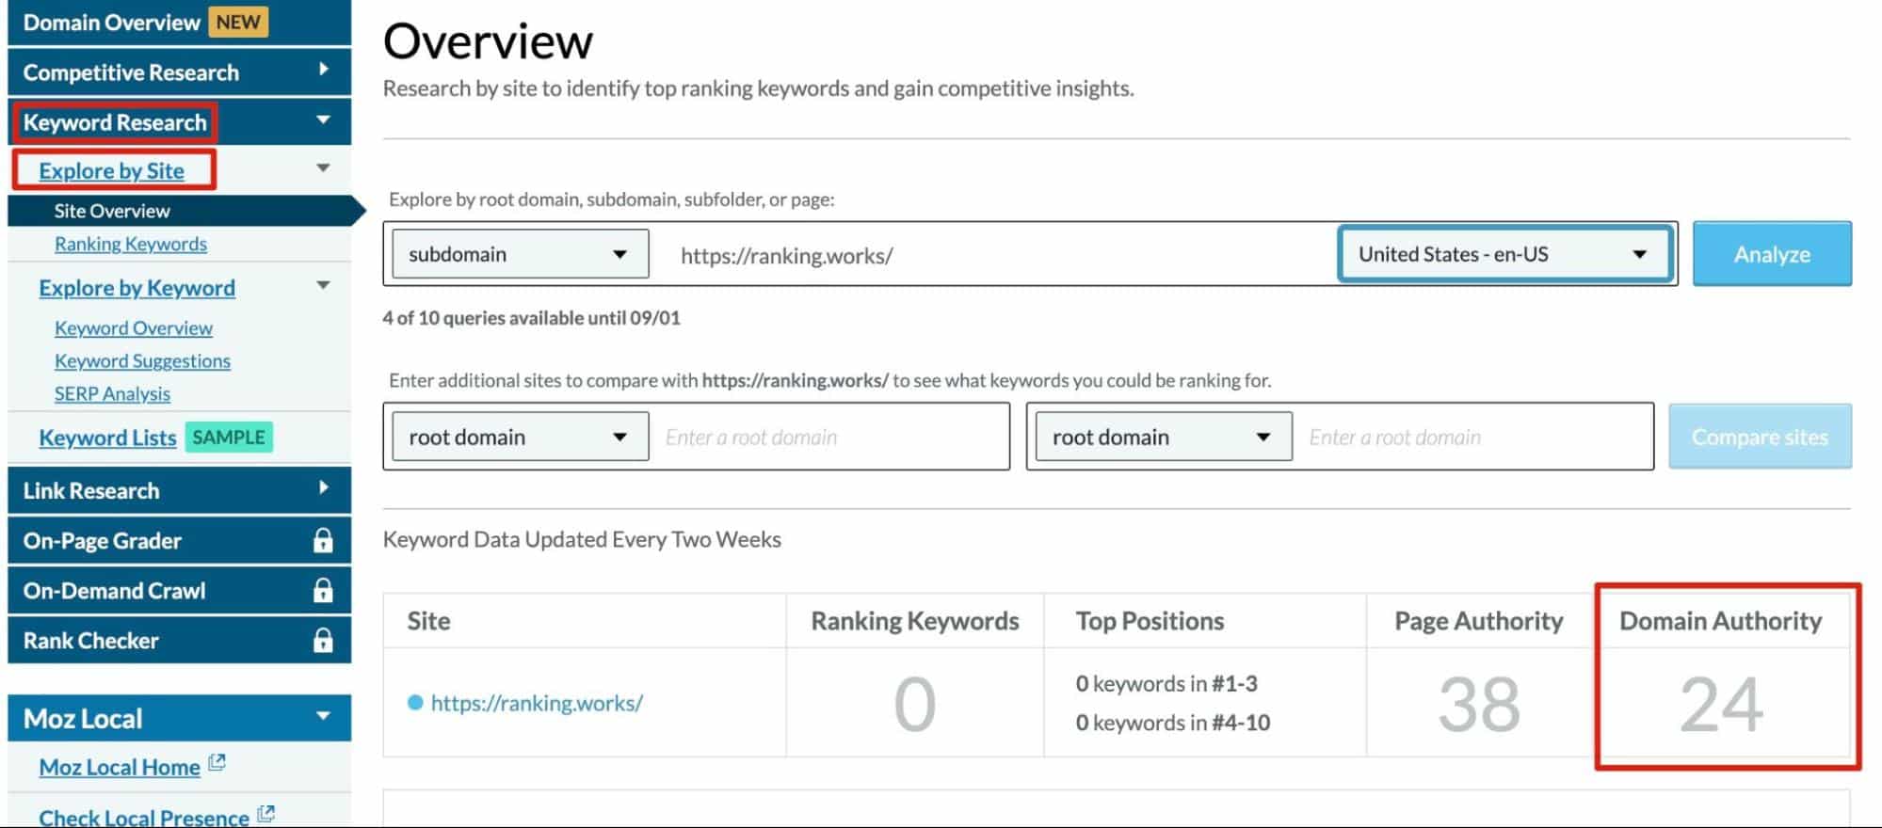Viewport: 1882px width, 828px height.
Task: Click the lock icon beside Rank Checker
Action: tap(324, 640)
